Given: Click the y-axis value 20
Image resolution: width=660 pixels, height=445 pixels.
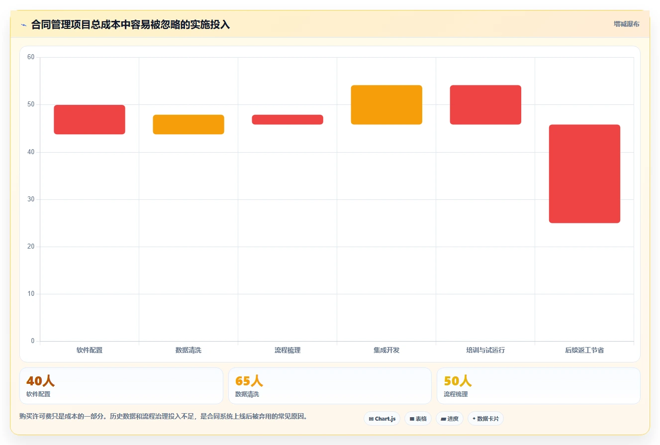Looking at the screenshot, I should pos(31,246).
